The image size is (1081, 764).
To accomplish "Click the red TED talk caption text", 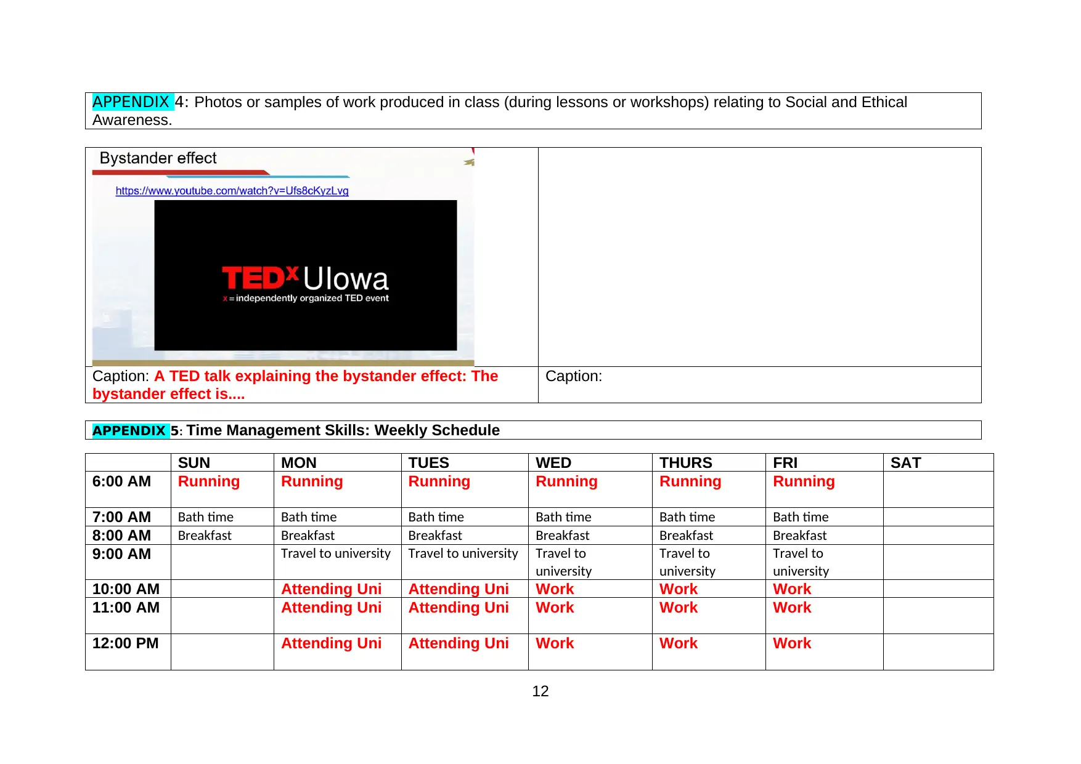I will [x=295, y=385].
